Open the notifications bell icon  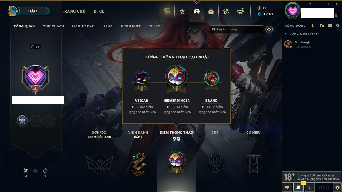[x=336, y=15]
